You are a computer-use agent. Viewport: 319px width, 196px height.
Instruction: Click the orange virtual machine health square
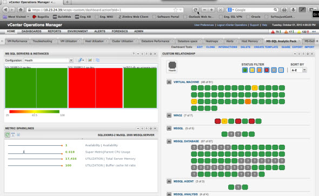point(248,102)
